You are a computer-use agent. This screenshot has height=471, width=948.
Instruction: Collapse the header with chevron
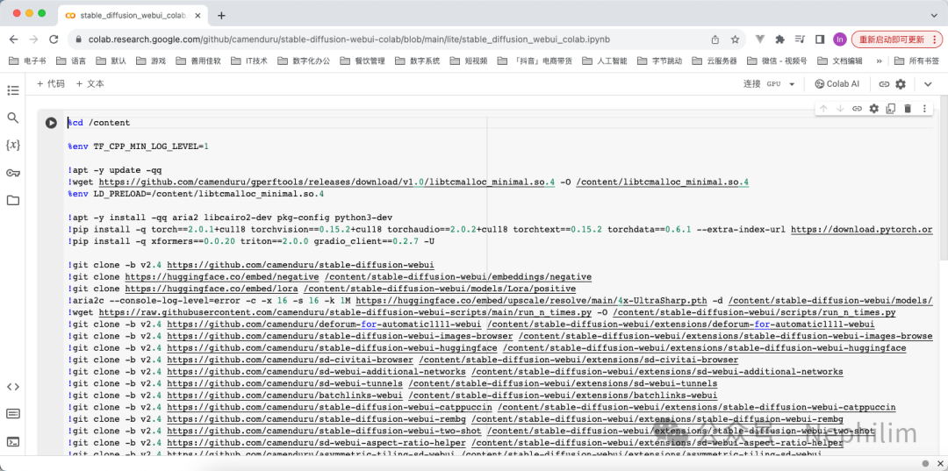click(x=928, y=84)
